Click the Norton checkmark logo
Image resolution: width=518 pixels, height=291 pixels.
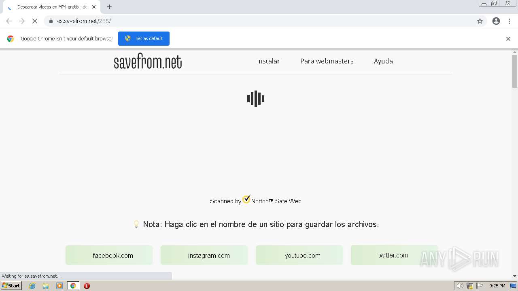tap(246, 199)
